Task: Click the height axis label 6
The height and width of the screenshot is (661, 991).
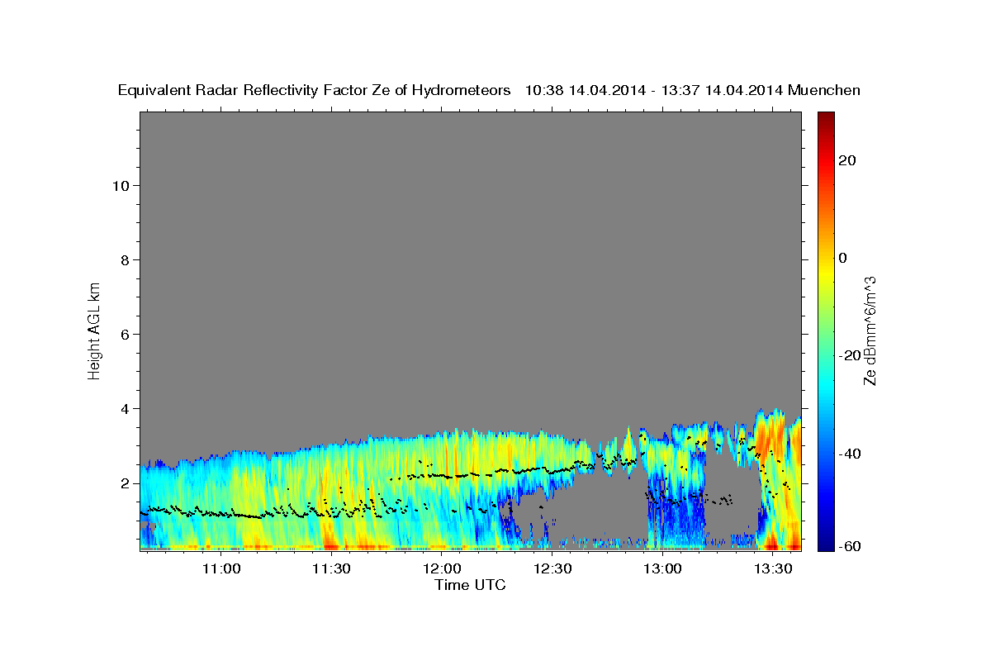Action: (x=126, y=334)
